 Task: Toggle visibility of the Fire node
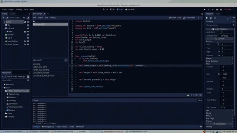[28, 31]
